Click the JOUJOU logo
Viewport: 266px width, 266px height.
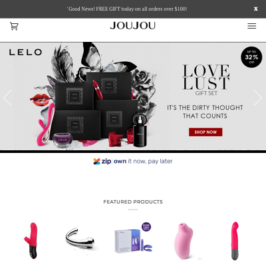[133, 26]
